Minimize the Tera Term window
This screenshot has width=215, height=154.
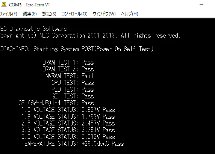click(201, 5)
